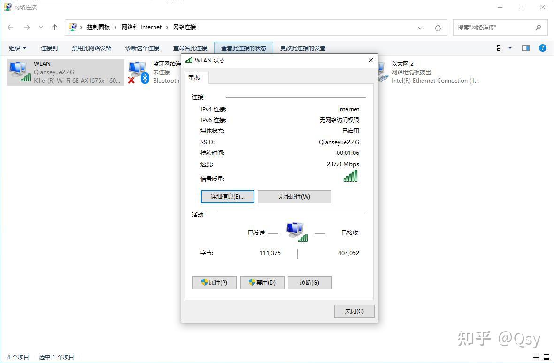The width and height of the screenshot is (554, 363).
Task: Click the up-one-level navigation arrow
Action: (x=54, y=27)
